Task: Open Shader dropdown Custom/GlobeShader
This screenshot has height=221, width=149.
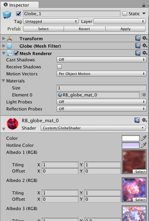Action: [x=93, y=128]
